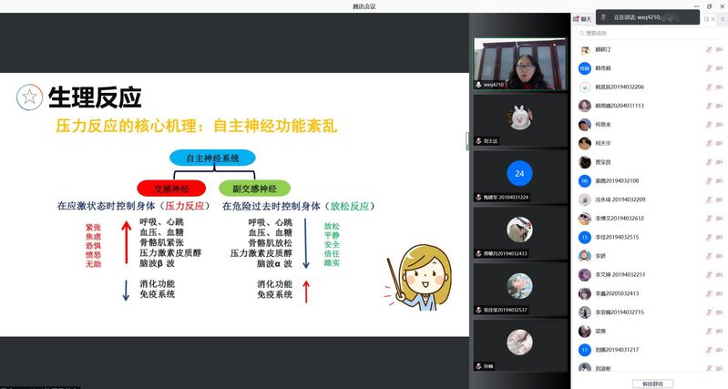Click 贾宝良's avatar in the member list
The width and height of the screenshot is (728, 389).
pos(585,161)
